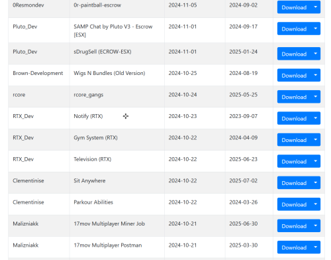Screen dimensions: 331x260
Task: Open Download caret for Sit Anywhere
Action: point(316,183)
